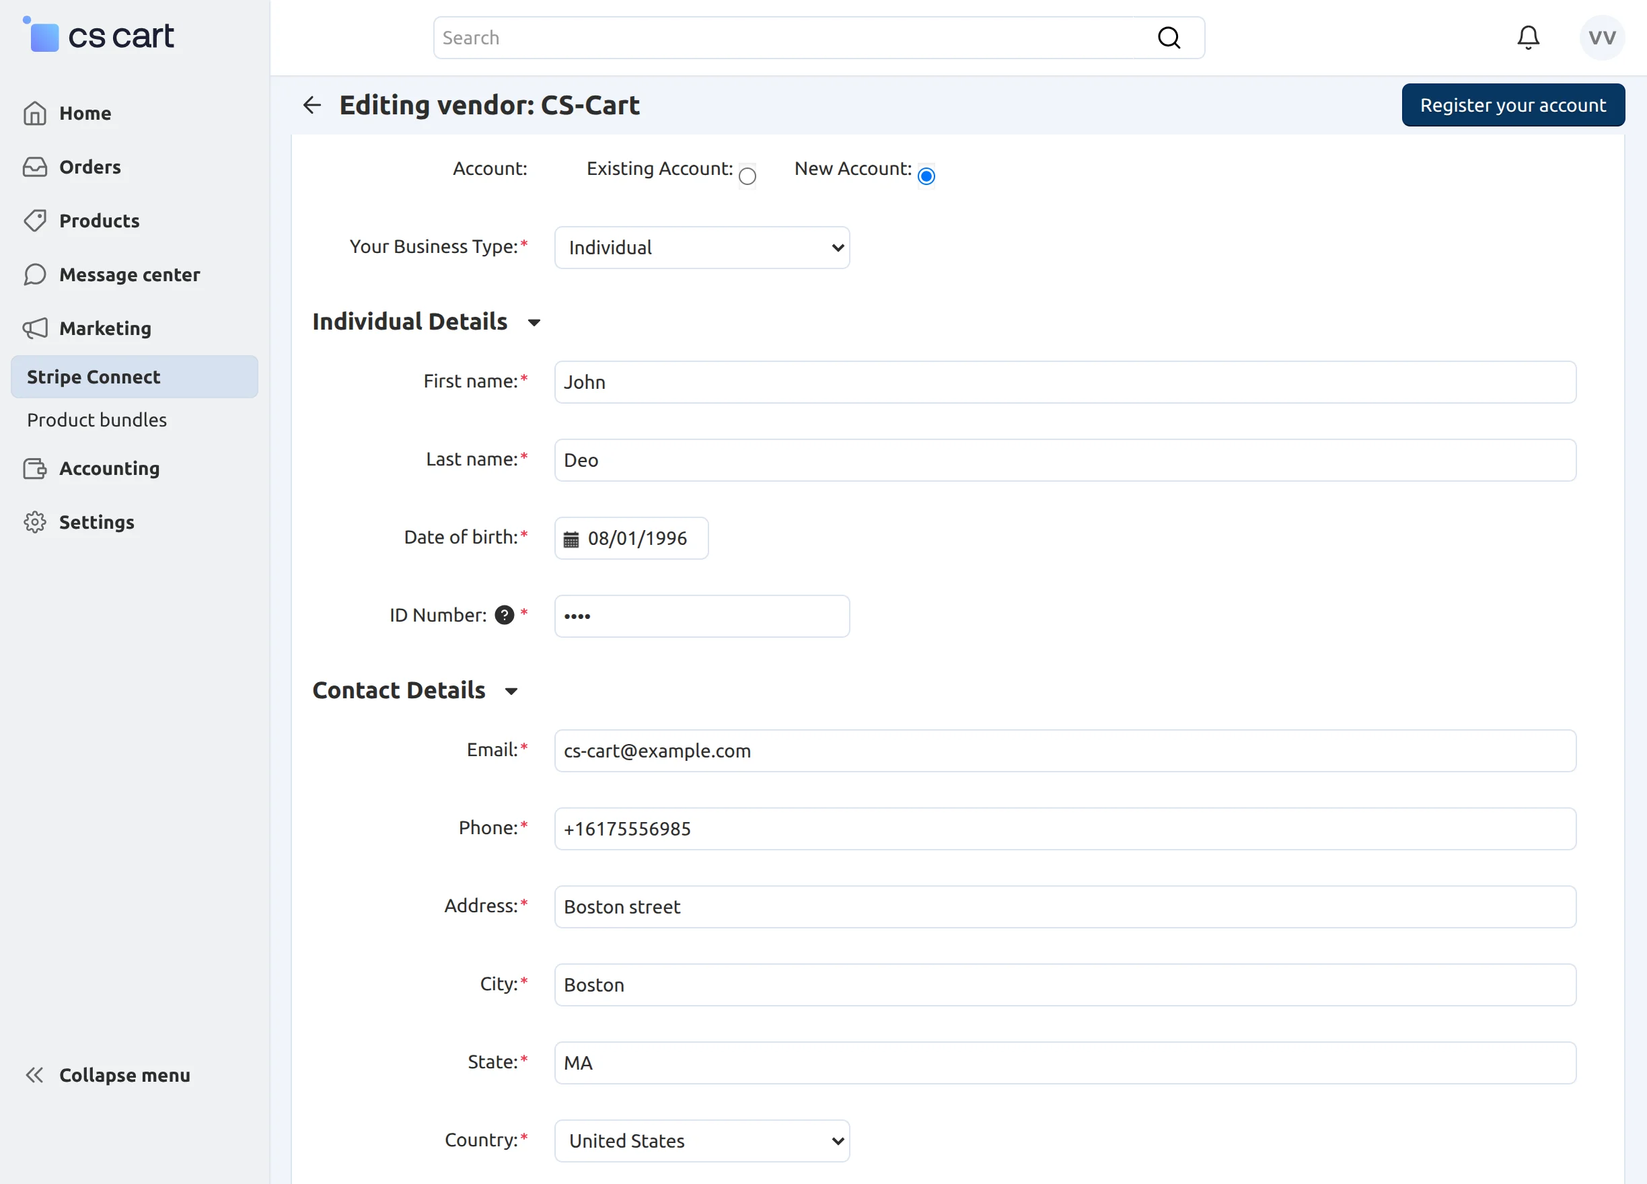Click the ID Number help question icon

click(504, 615)
